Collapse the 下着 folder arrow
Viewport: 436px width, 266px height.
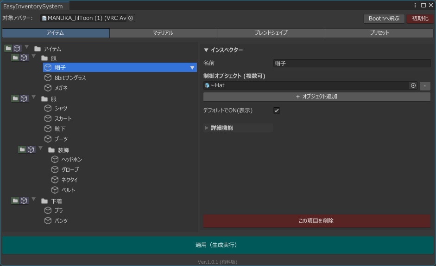(34, 199)
